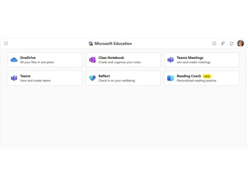The width and height of the screenshot is (248, 186).
Task: Open the Reflect card title
Action: [104, 76]
